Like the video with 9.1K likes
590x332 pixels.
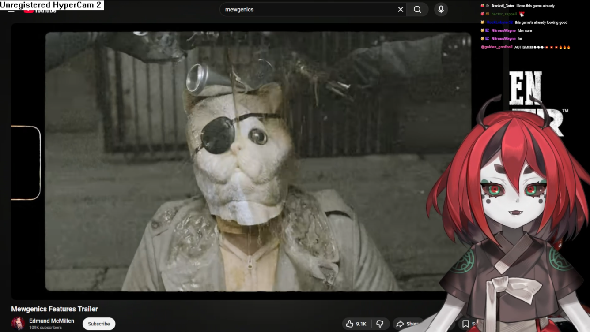357,324
